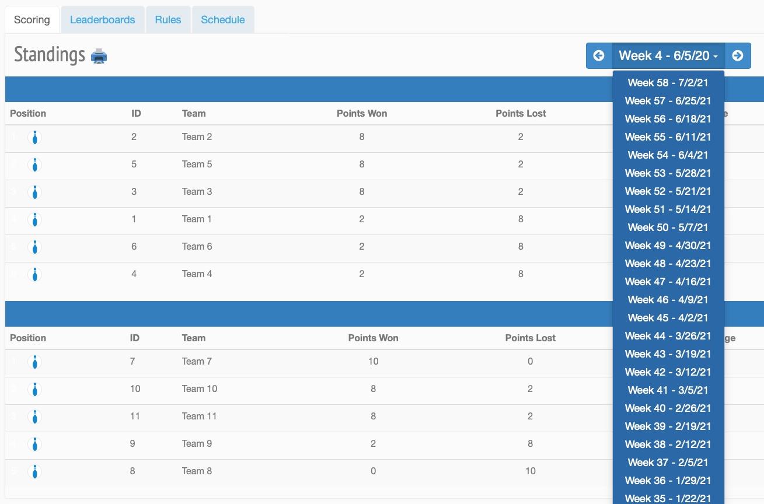Screen dimensions: 764x504
Task: Click the Team 1 name cell
Action: (197, 219)
